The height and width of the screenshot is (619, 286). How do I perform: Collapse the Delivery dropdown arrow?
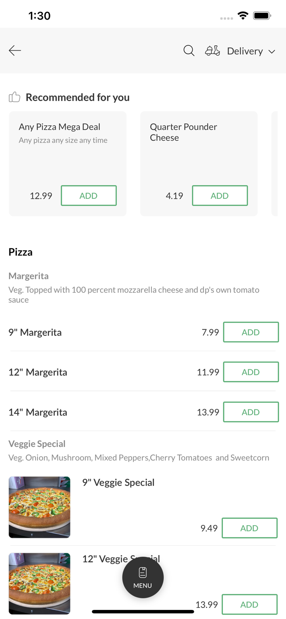tap(272, 52)
